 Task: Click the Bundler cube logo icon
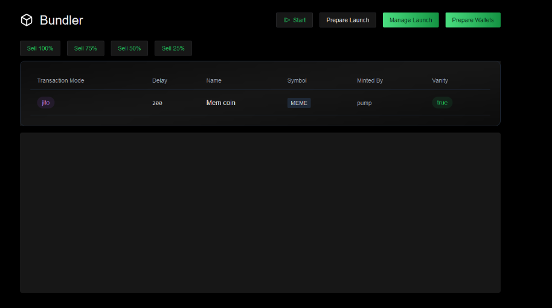point(27,20)
